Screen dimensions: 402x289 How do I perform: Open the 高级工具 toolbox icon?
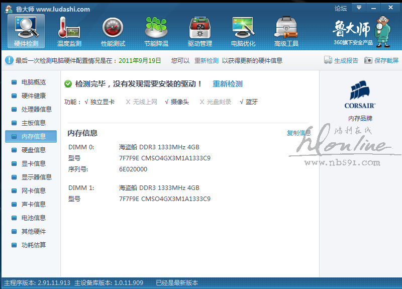tap(286, 31)
